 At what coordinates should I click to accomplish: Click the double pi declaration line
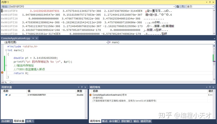point(36,58)
